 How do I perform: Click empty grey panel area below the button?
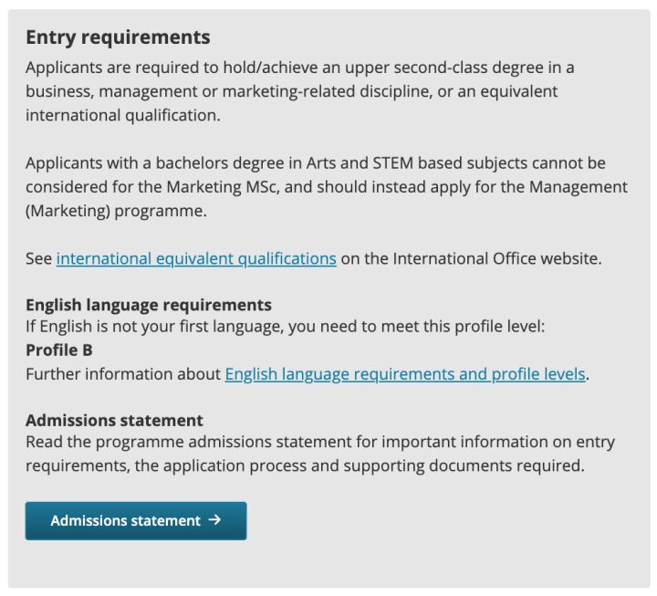(x=328, y=565)
